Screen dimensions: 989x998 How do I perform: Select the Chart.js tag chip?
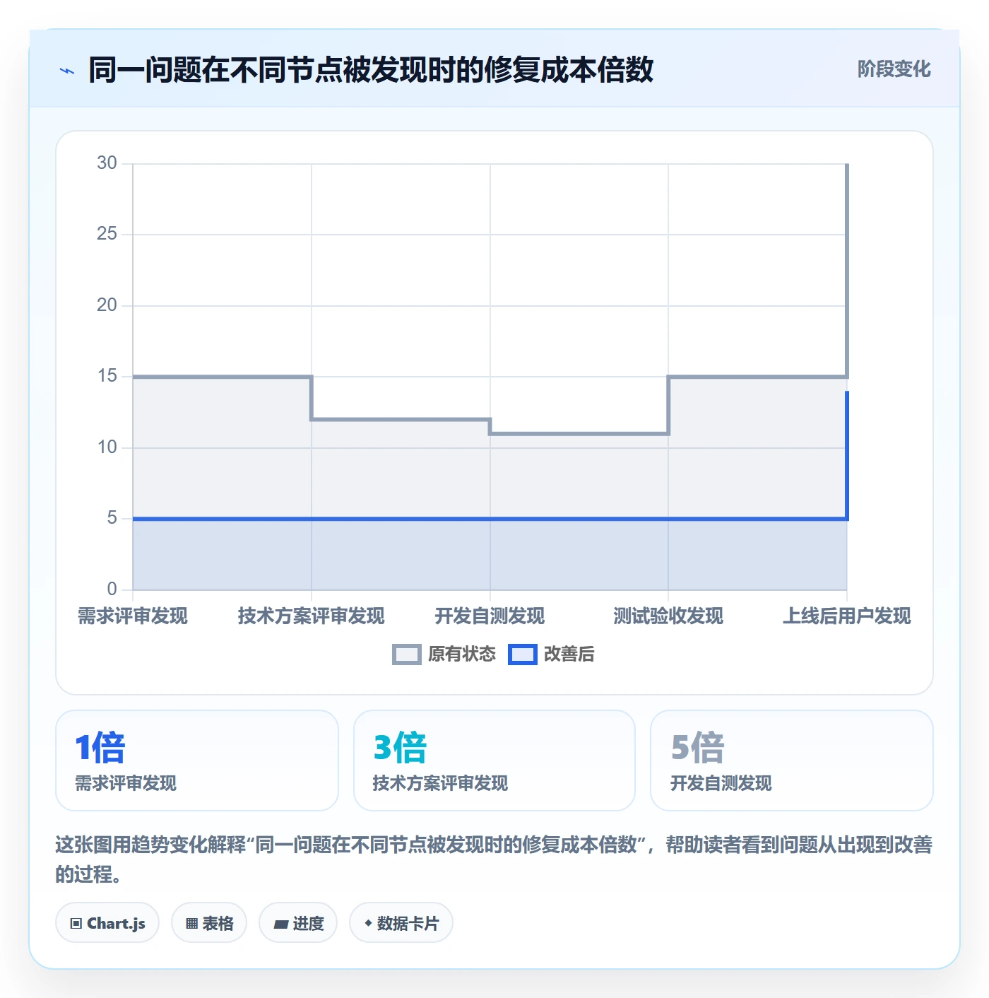click(x=107, y=922)
